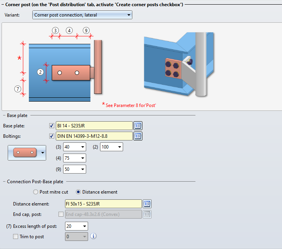Click the 3D corner post preview image
The image size is (282, 249).
click(x=179, y=64)
